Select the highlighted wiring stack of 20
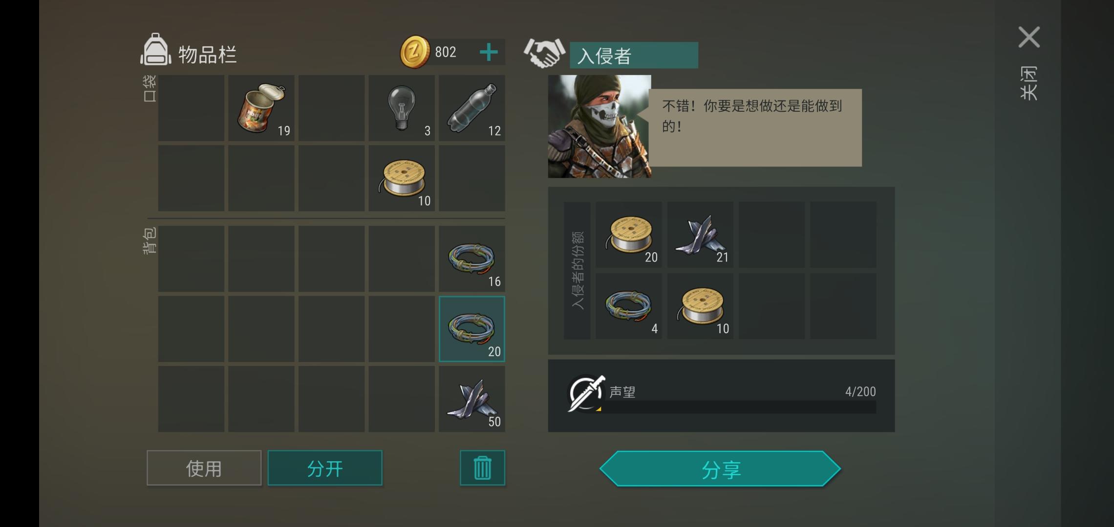1114x527 pixels. [x=472, y=329]
